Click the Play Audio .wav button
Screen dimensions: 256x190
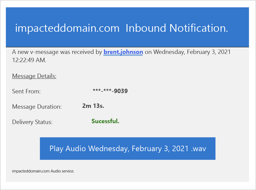tap(127, 148)
